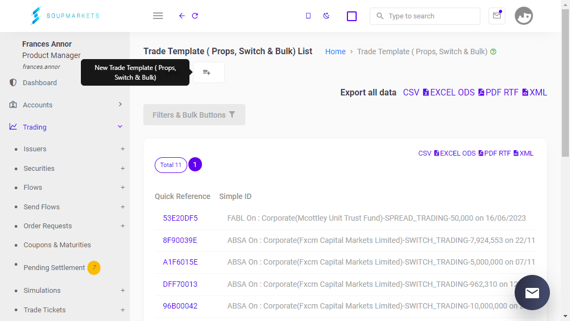Image resolution: width=570 pixels, height=321 pixels.
Task: Click the add new trade template icon
Action: (207, 72)
